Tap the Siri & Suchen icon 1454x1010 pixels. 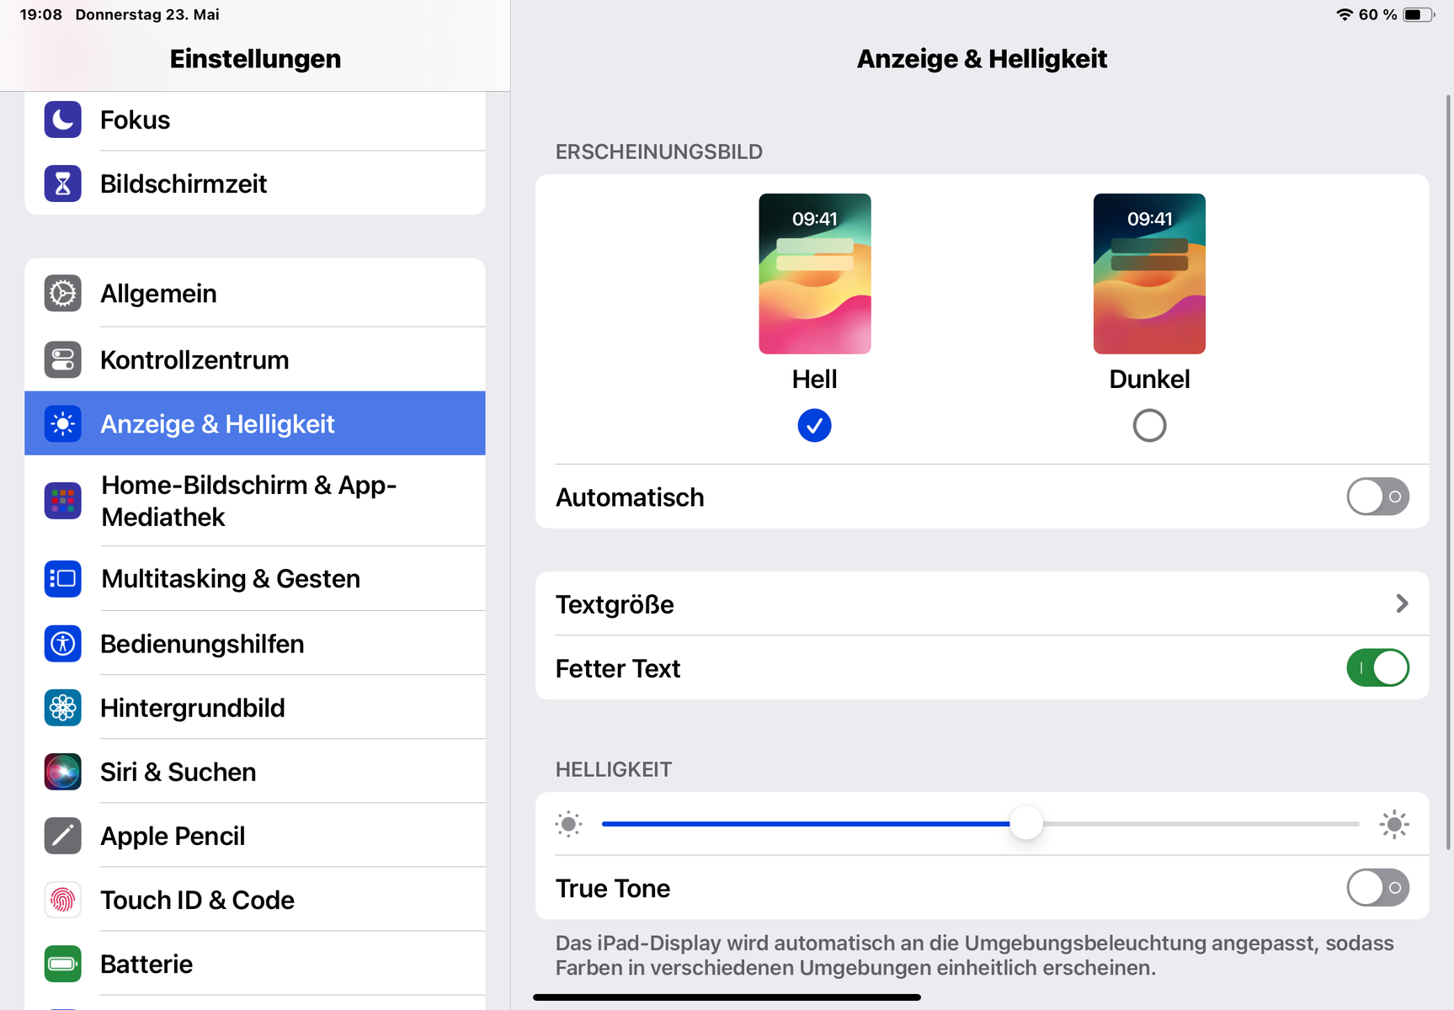[63, 772]
